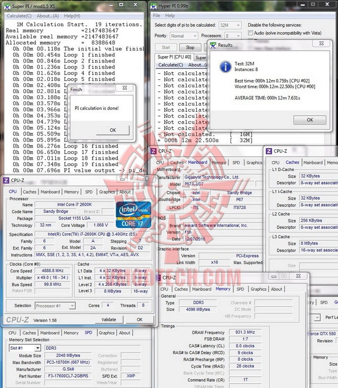Click part number F3-17600CL7-2GBPIS field

[x=68, y=376]
